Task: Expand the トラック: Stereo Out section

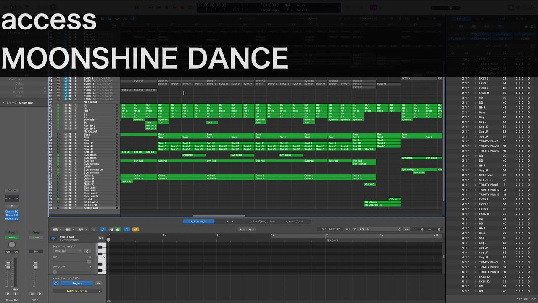Action: 3,103
